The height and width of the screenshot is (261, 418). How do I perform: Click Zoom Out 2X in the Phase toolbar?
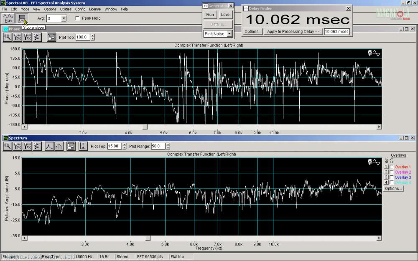pos(28,37)
